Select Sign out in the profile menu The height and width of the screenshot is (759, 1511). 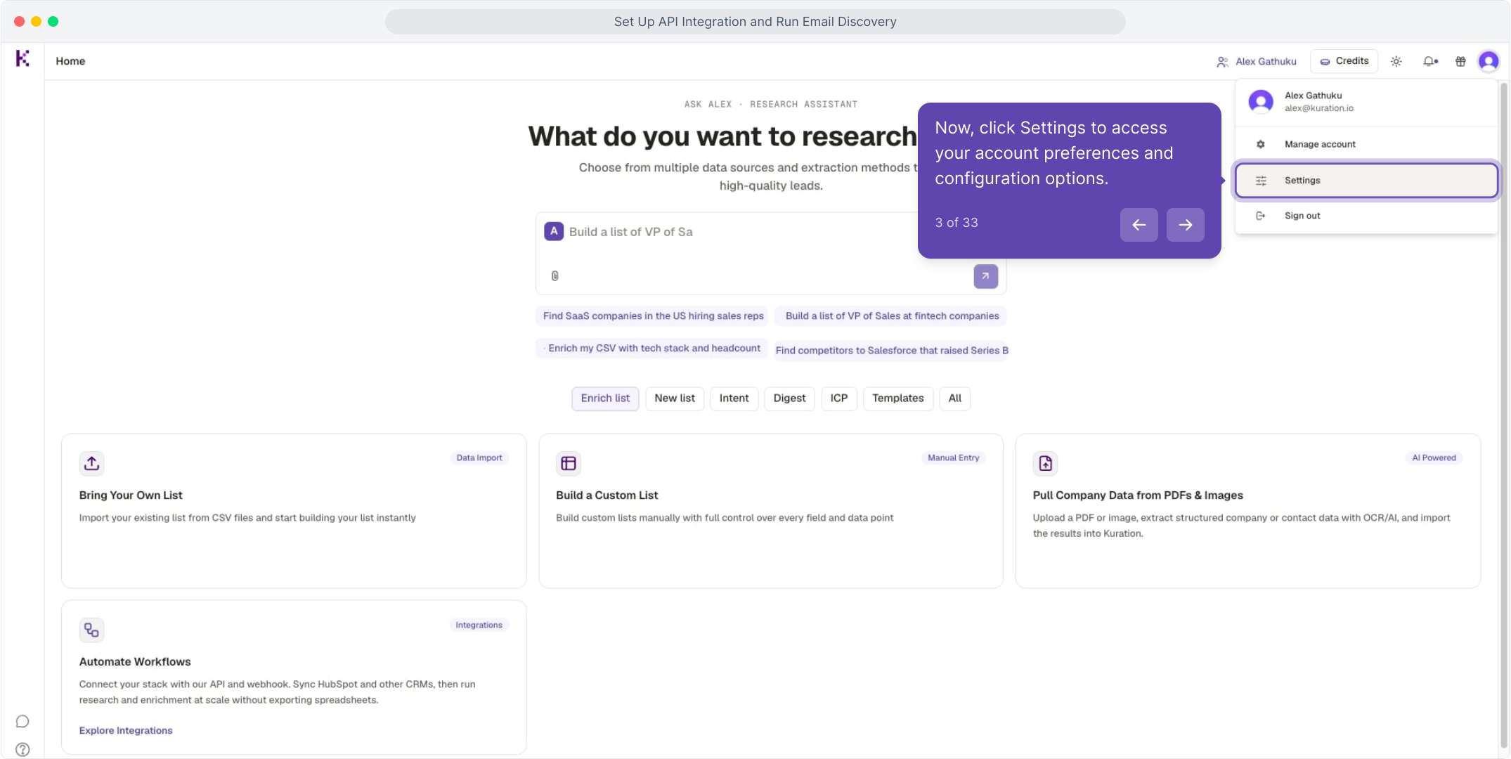click(x=1366, y=216)
